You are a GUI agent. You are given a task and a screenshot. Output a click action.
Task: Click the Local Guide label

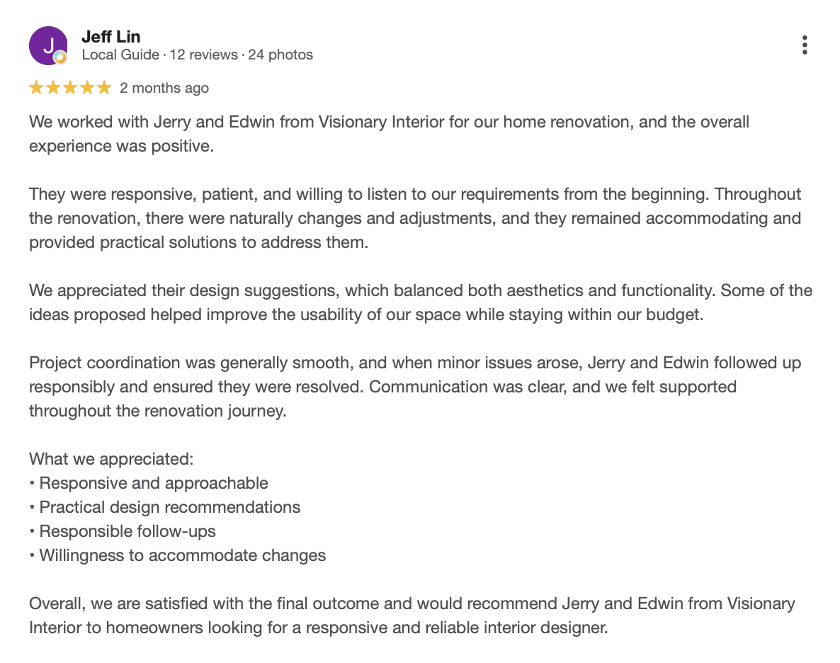(x=120, y=55)
